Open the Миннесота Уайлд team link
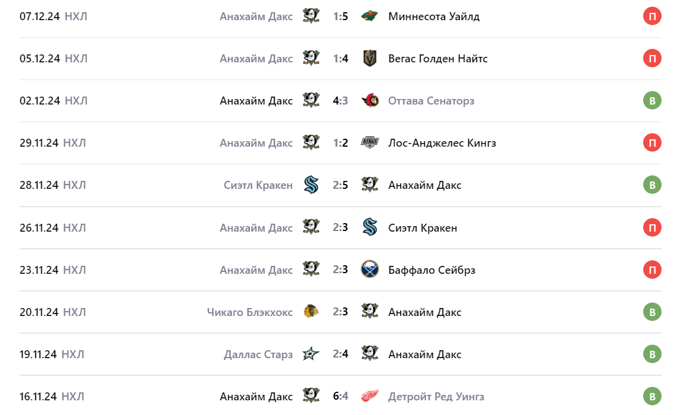The image size is (686, 415). [433, 17]
